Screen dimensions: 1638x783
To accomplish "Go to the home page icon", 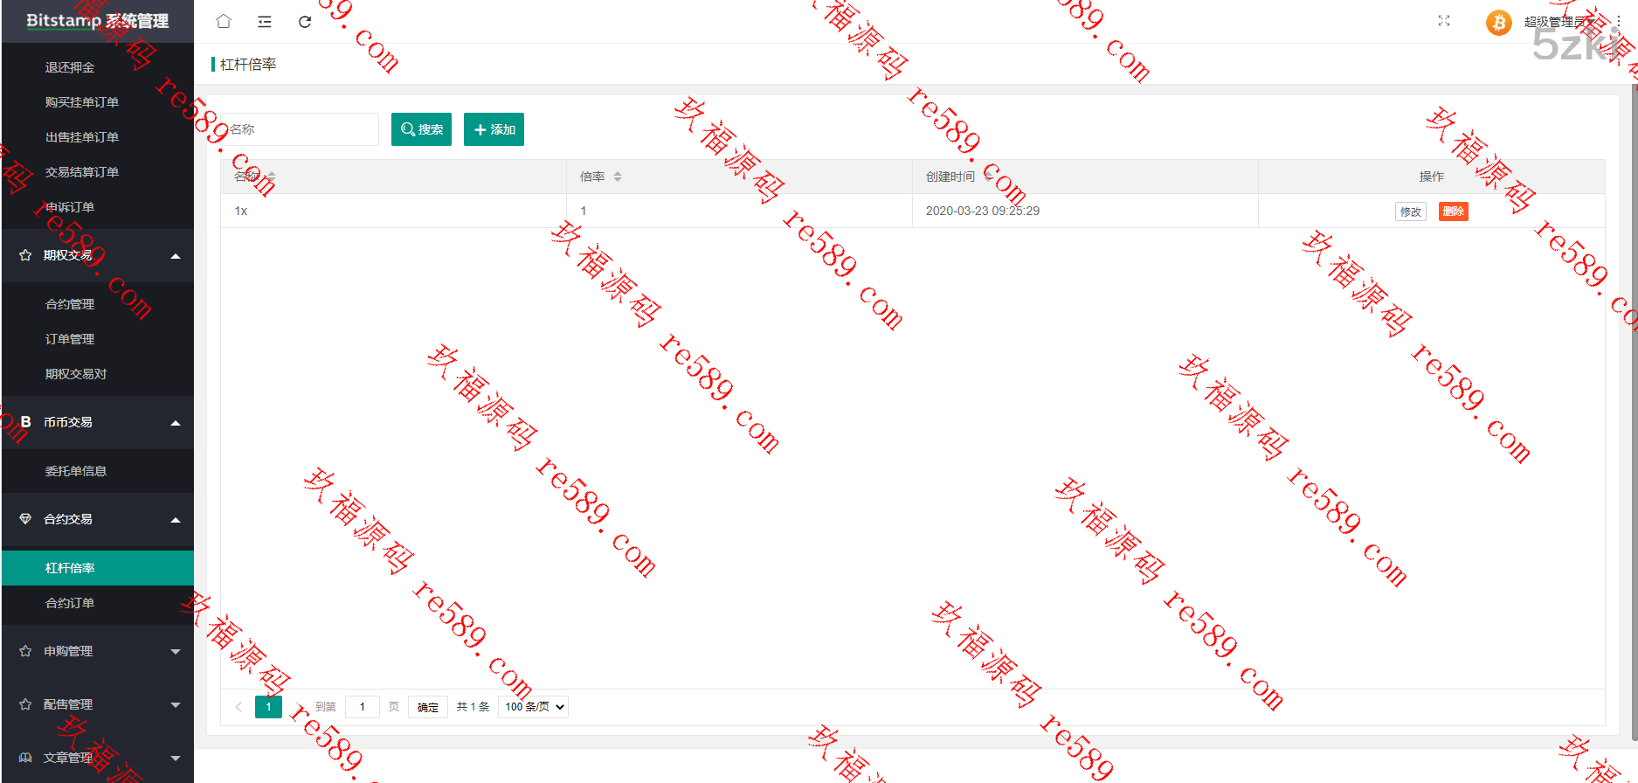I will (224, 21).
